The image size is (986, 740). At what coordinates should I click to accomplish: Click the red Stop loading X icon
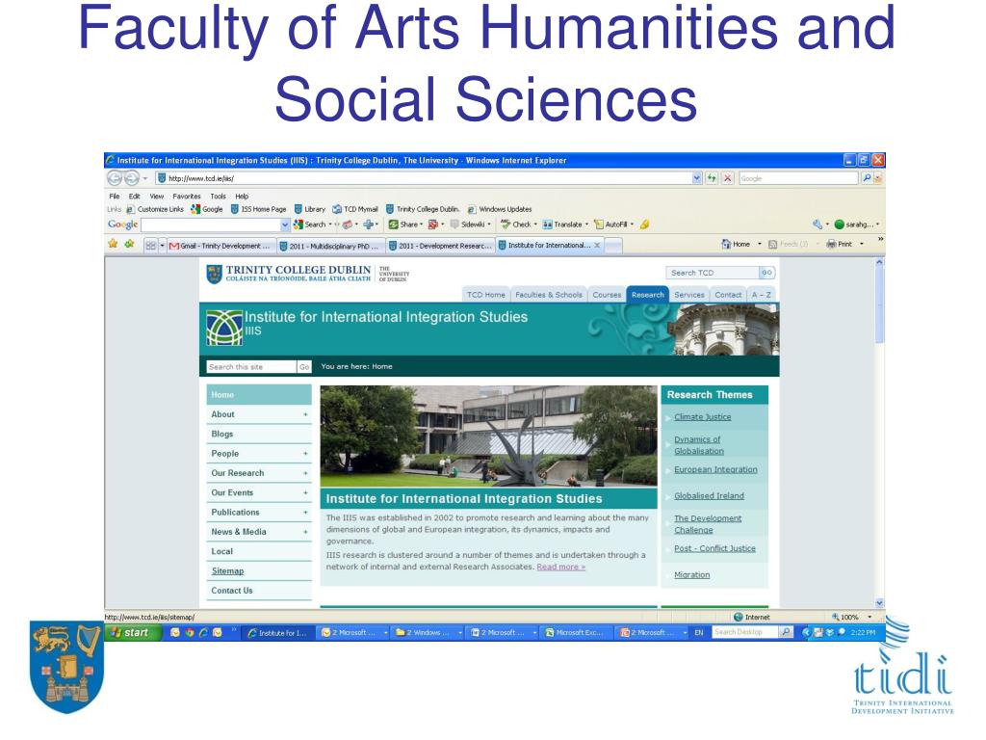728,178
